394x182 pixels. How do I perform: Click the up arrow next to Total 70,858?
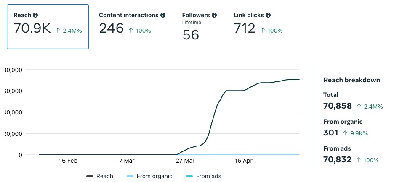point(359,107)
